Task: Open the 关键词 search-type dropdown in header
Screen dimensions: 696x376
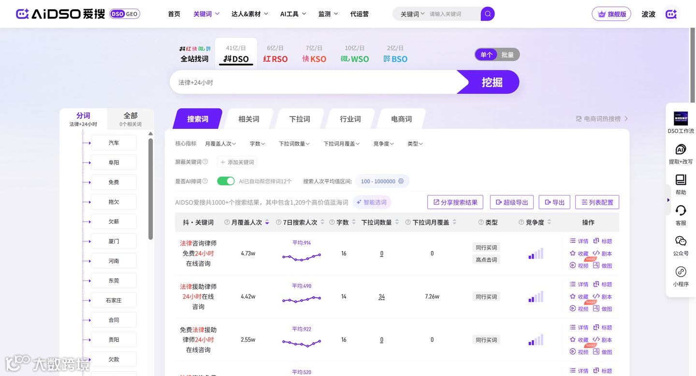Action: coord(413,14)
